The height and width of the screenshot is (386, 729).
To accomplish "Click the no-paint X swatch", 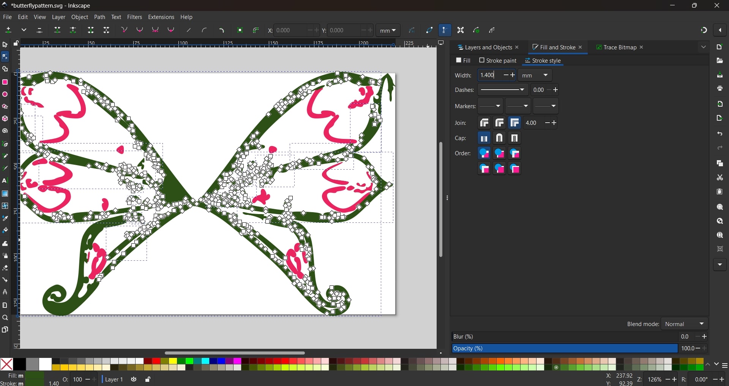I will [x=6, y=364].
